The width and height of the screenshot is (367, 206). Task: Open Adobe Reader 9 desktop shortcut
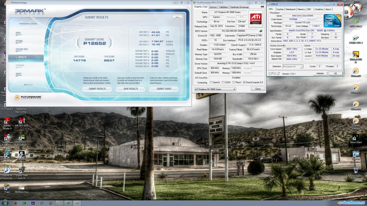[7, 123]
